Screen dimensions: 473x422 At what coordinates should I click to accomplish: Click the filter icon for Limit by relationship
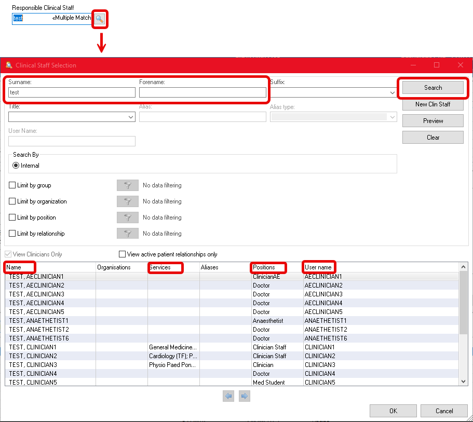[127, 234]
